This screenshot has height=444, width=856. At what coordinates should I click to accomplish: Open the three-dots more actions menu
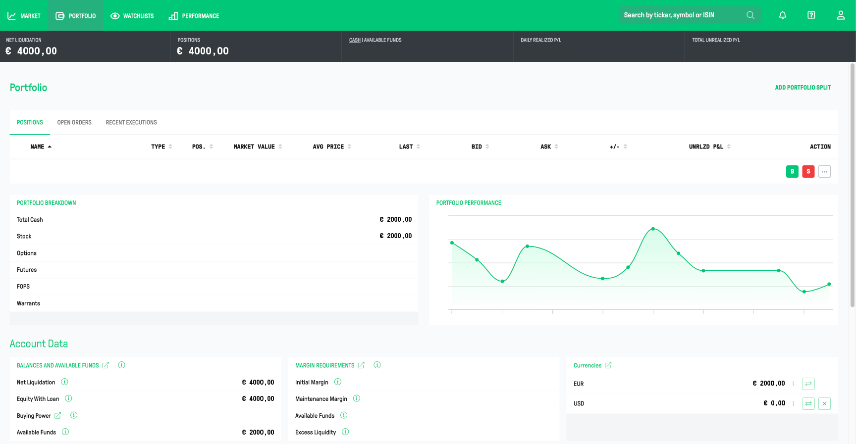coord(824,172)
